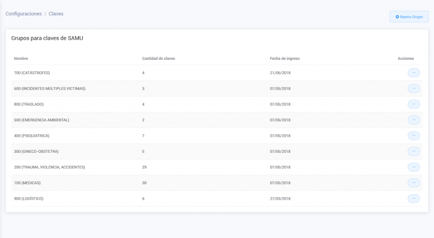
Task: Click the Acciones column header
Action: pos(406,58)
